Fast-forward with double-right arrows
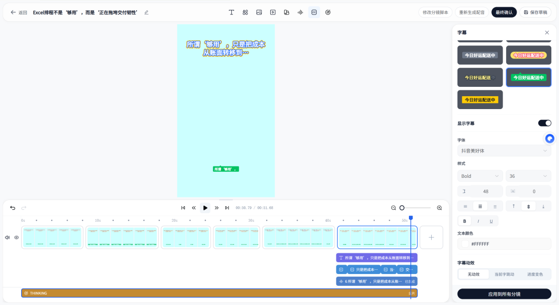559x305 pixels. click(x=216, y=208)
